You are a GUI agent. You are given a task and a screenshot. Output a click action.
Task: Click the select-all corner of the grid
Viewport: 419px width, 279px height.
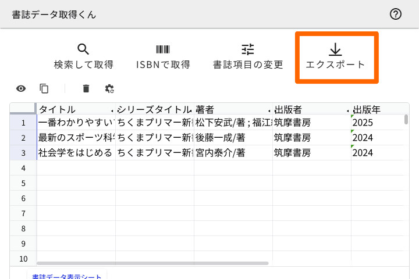(23, 109)
